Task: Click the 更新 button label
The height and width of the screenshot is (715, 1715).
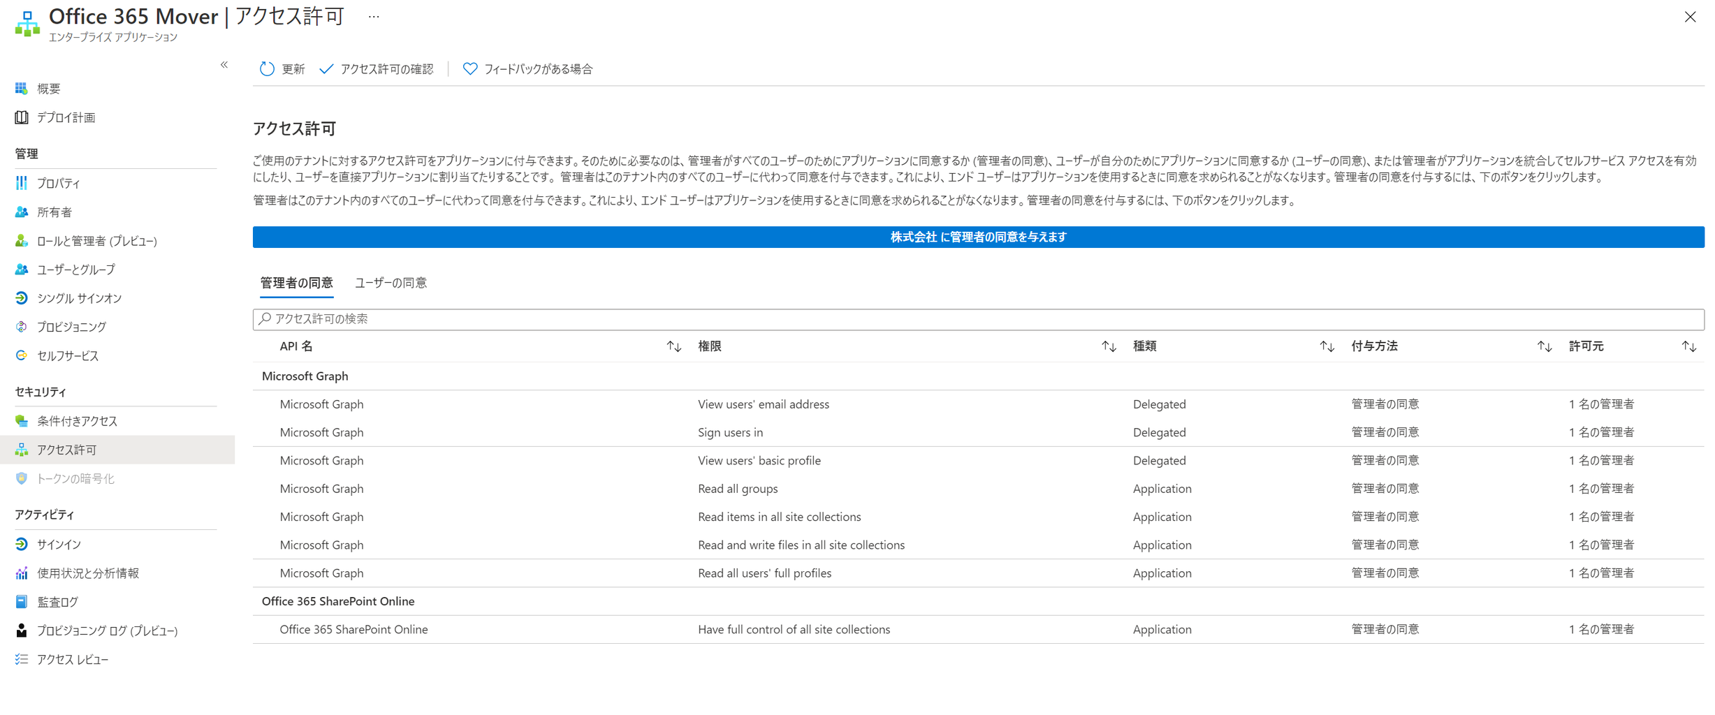Action: (x=293, y=69)
